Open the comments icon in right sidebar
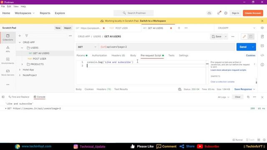 (262, 46)
